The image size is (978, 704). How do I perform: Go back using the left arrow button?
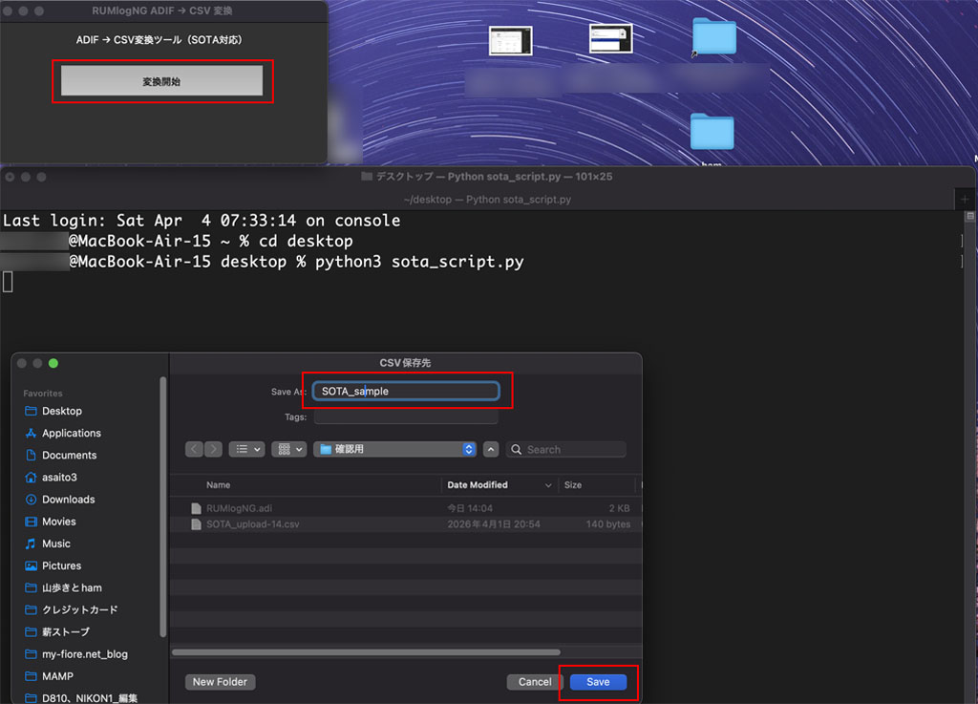(195, 449)
